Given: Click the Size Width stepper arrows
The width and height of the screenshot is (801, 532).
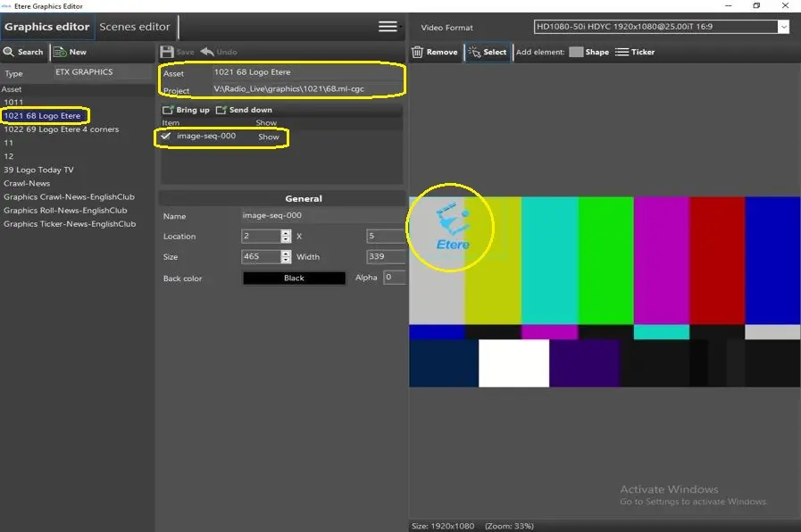Looking at the screenshot, I should click(x=286, y=257).
